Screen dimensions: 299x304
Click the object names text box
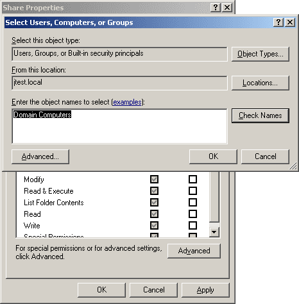(x=119, y=126)
